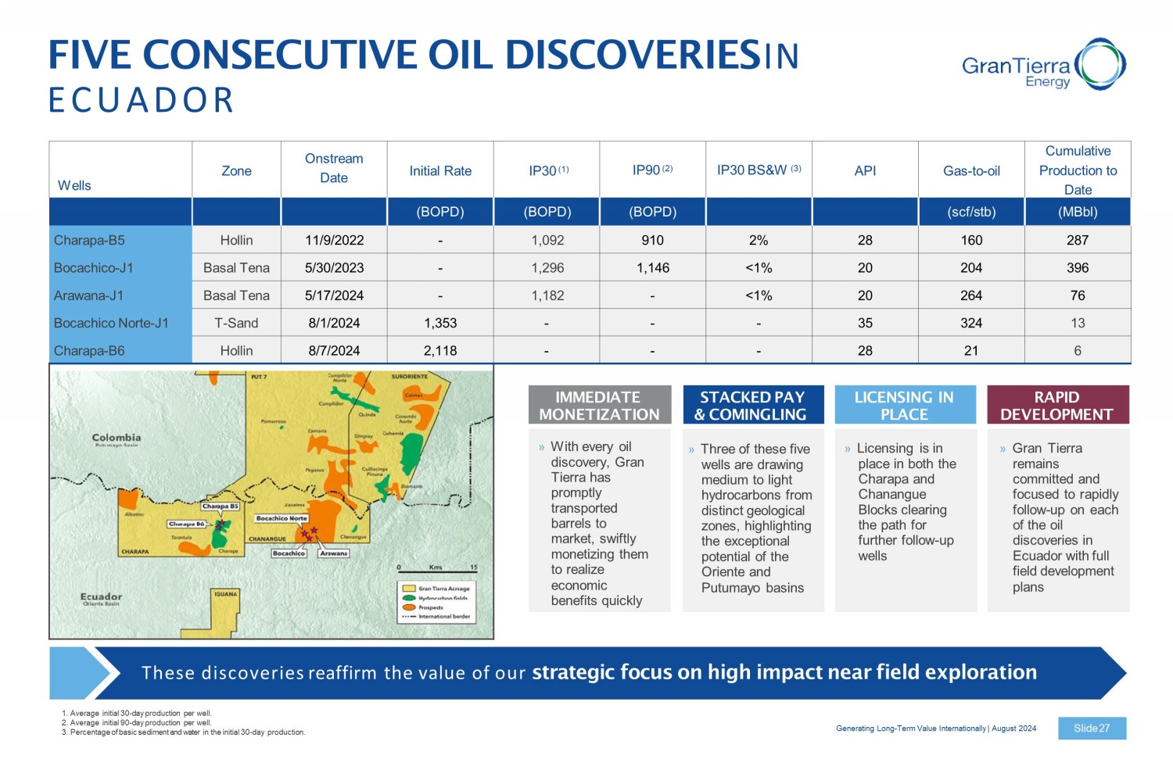Click the "IP30 BS&W" column header

(759, 170)
